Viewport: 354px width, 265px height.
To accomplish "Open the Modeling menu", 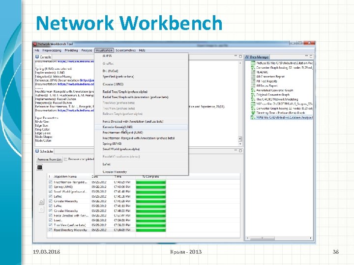I will click(x=71, y=50).
